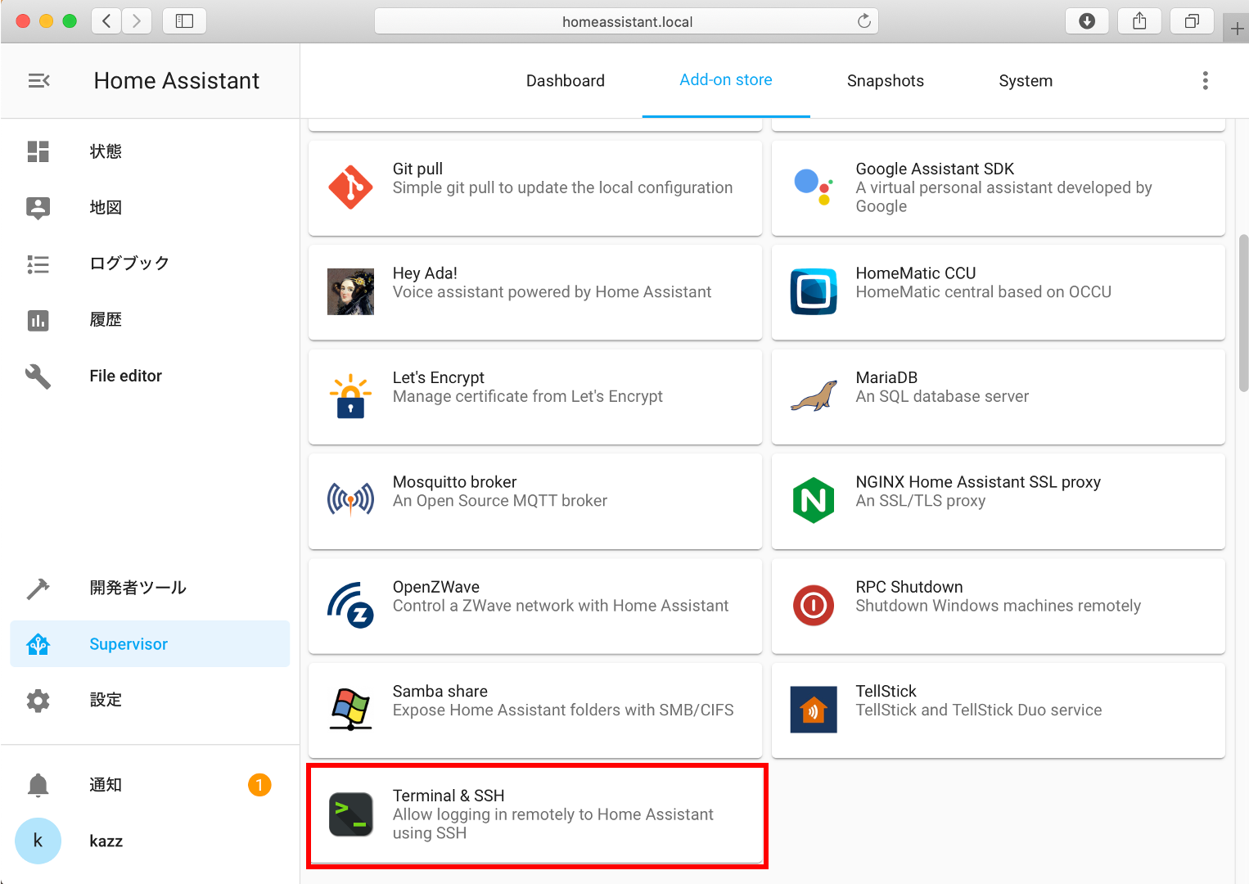Switch to the Dashboard tab
Viewport: 1249px width, 884px height.
point(566,81)
